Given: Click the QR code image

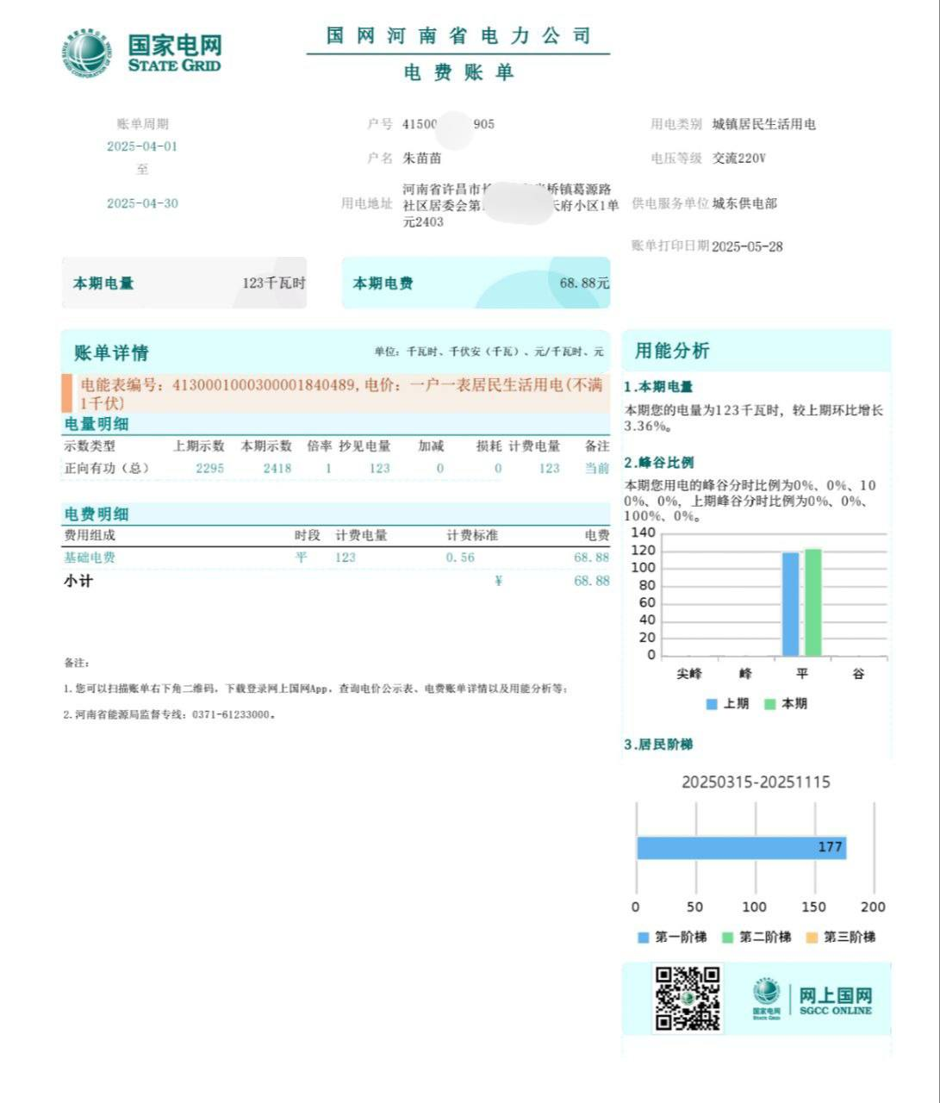Looking at the screenshot, I should coord(687,998).
